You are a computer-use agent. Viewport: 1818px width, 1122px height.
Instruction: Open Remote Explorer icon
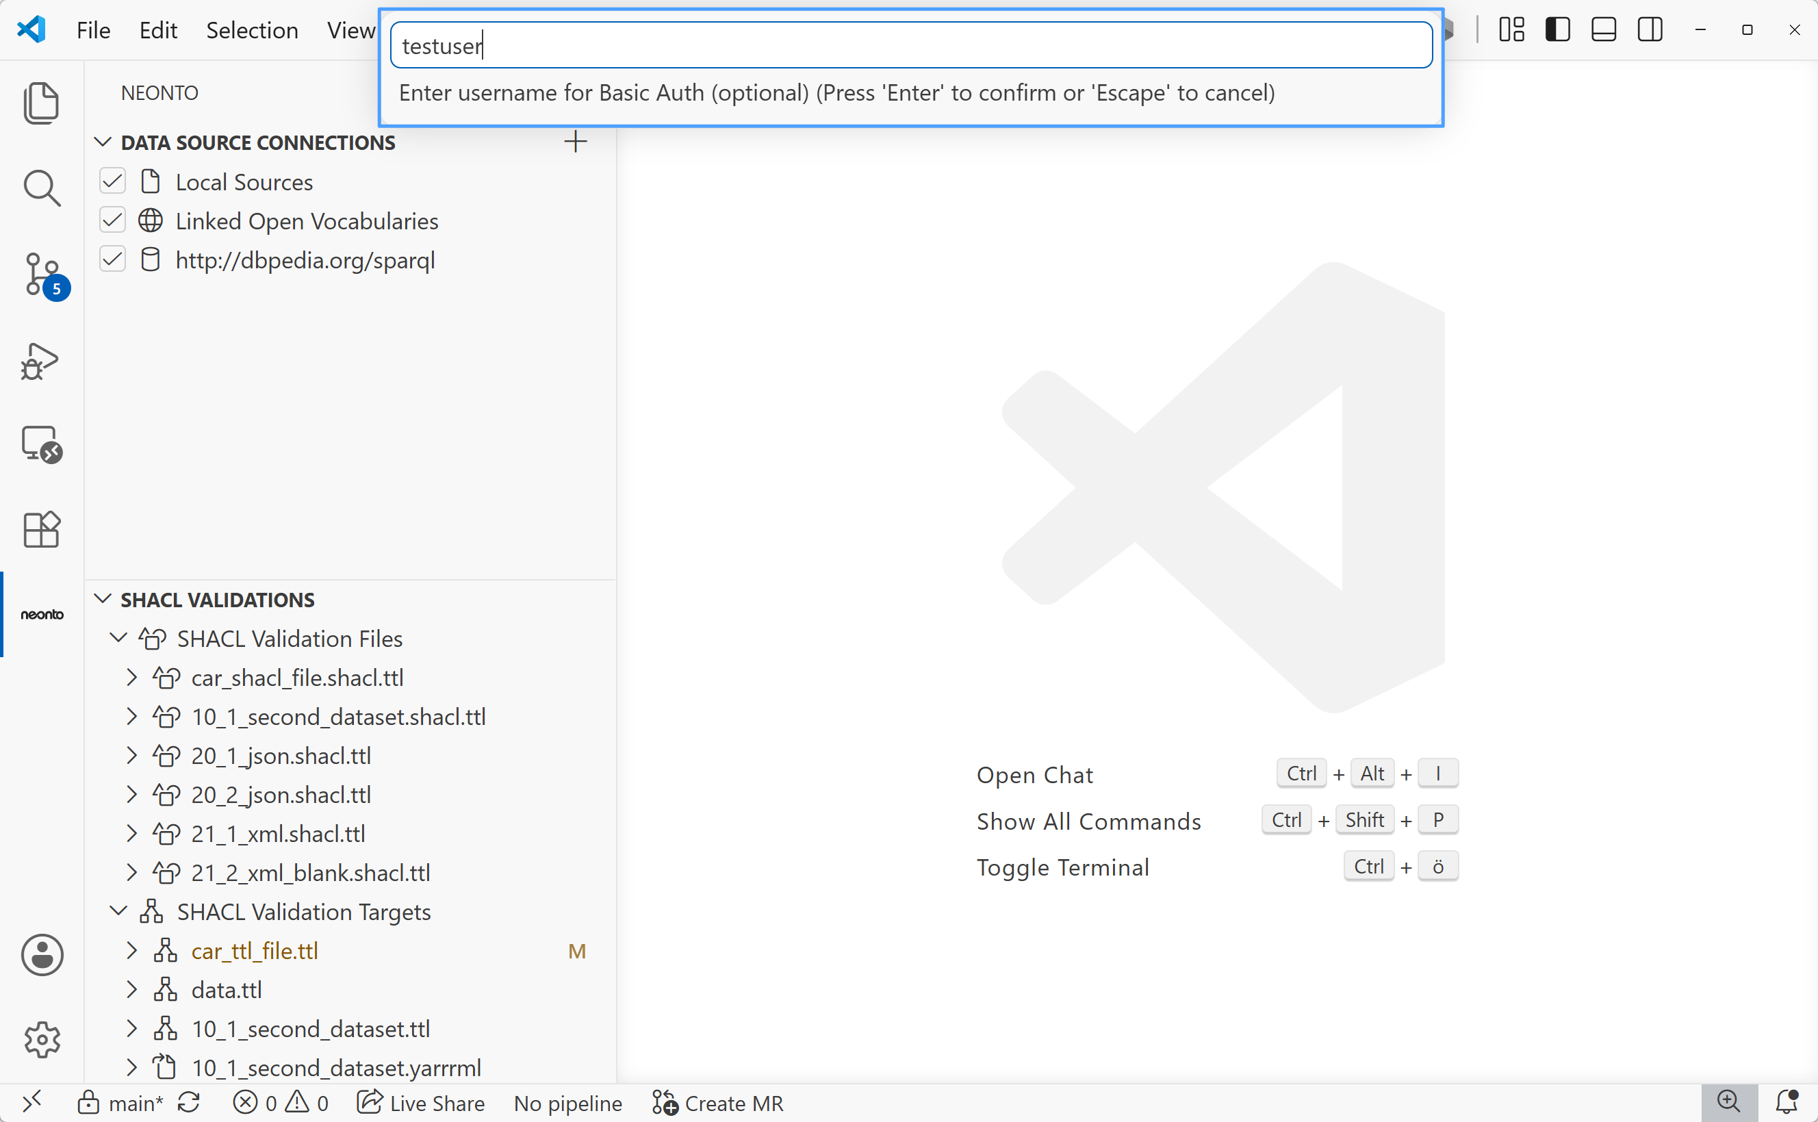tap(42, 445)
